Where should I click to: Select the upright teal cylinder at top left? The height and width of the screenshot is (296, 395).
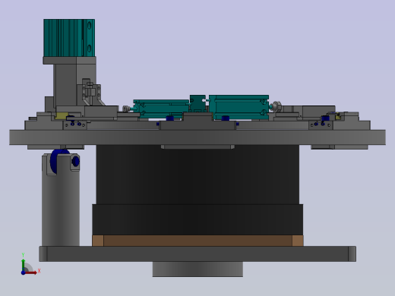tap(69, 38)
